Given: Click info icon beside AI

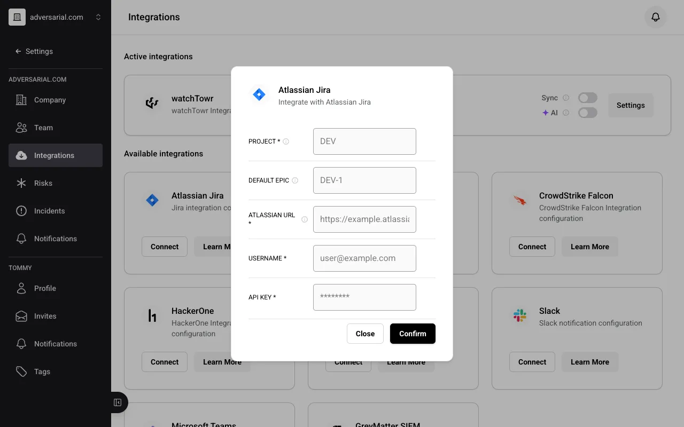Looking at the screenshot, I should (x=566, y=113).
